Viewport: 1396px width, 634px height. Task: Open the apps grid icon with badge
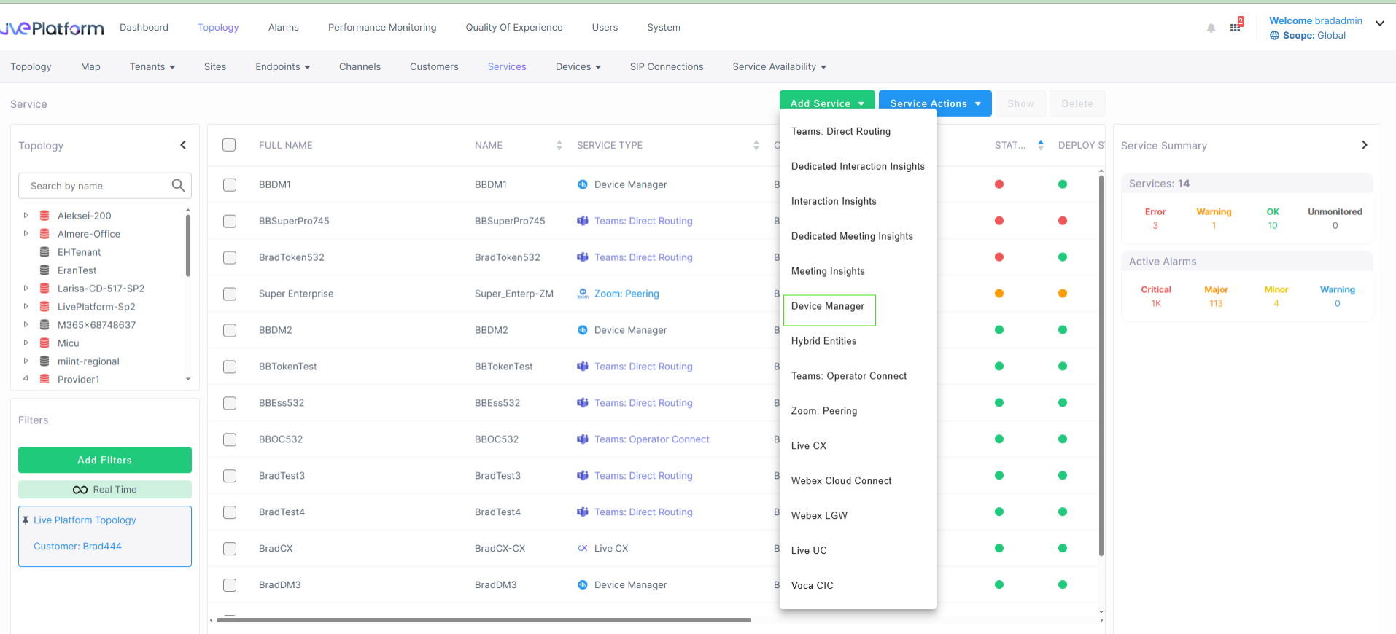pos(1235,27)
